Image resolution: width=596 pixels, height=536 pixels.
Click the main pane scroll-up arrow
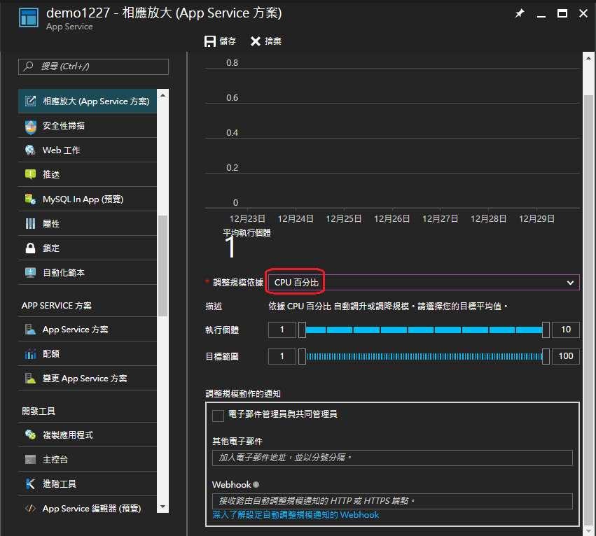(x=588, y=58)
